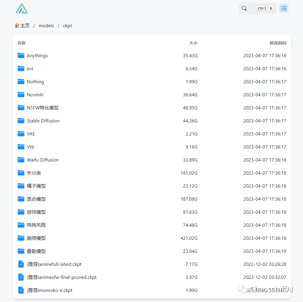This screenshot has height=302, width=303.
Task: Click the 2022-12-02 03:26:28 timestamp
Action: (x=265, y=264)
